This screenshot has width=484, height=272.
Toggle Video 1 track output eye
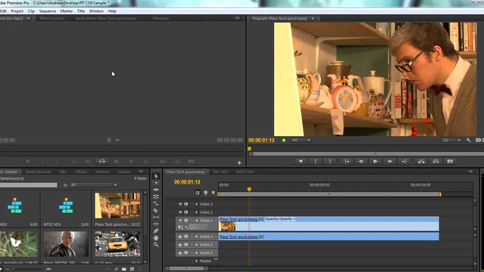click(x=180, y=220)
